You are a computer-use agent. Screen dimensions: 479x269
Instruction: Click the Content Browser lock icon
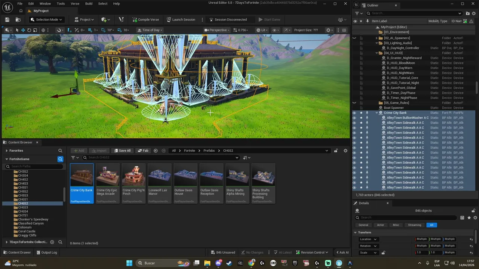pyautogui.click(x=336, y=151)
